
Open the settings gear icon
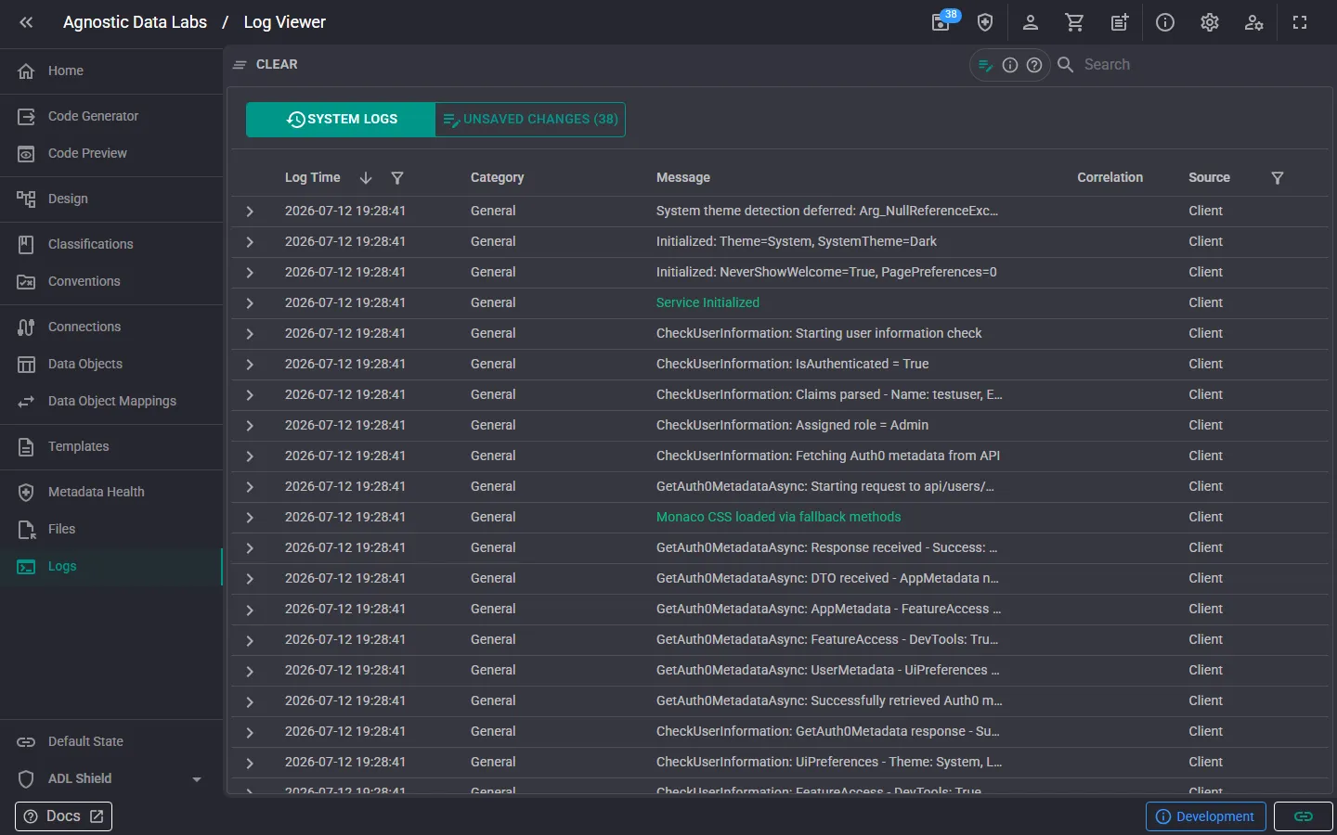[x=1209, y=22]
